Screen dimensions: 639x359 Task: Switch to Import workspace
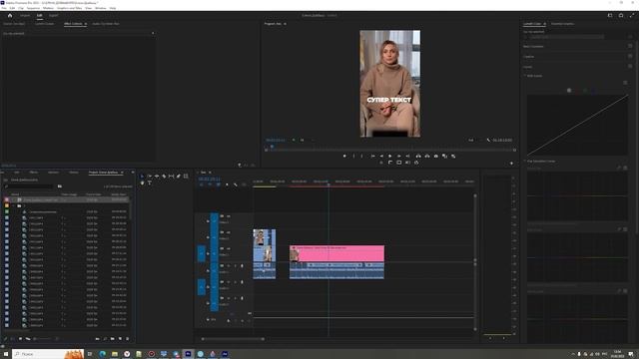(25, 16)
